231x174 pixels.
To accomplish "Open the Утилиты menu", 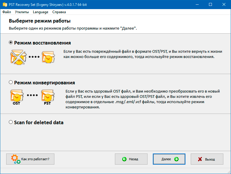I will (x=22, y=12).
